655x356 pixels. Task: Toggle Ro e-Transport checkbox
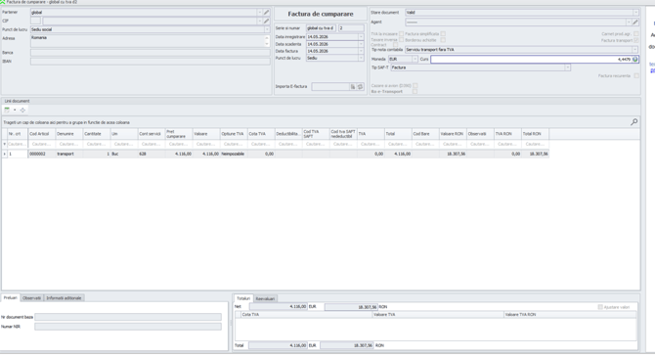coord(415,91)
